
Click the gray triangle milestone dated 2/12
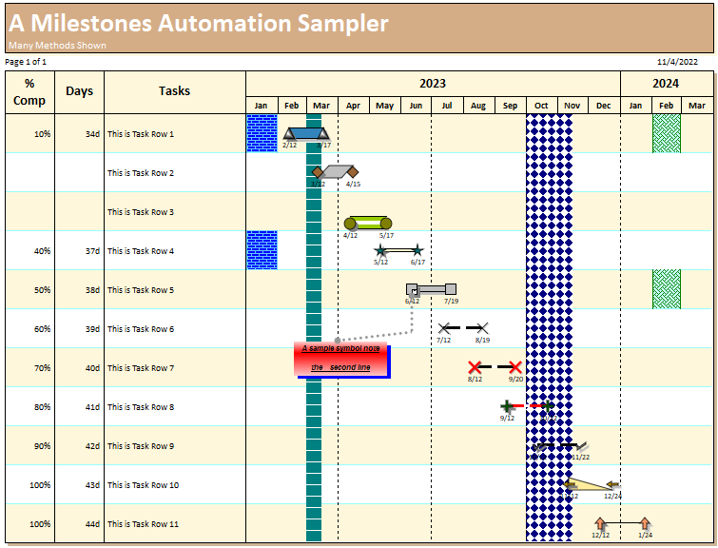click(289, 134)
